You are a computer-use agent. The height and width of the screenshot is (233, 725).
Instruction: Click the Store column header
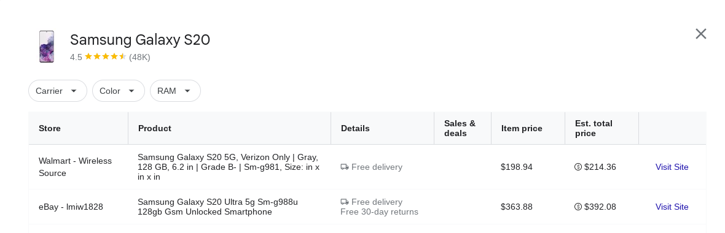click(50, 128)
